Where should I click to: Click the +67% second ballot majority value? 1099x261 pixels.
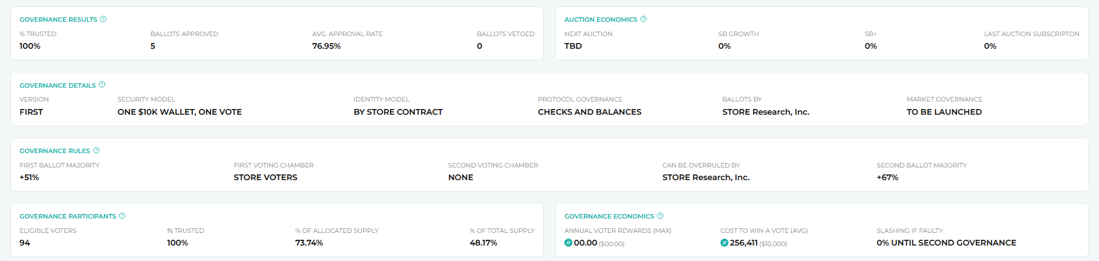[x=887, y=177]
